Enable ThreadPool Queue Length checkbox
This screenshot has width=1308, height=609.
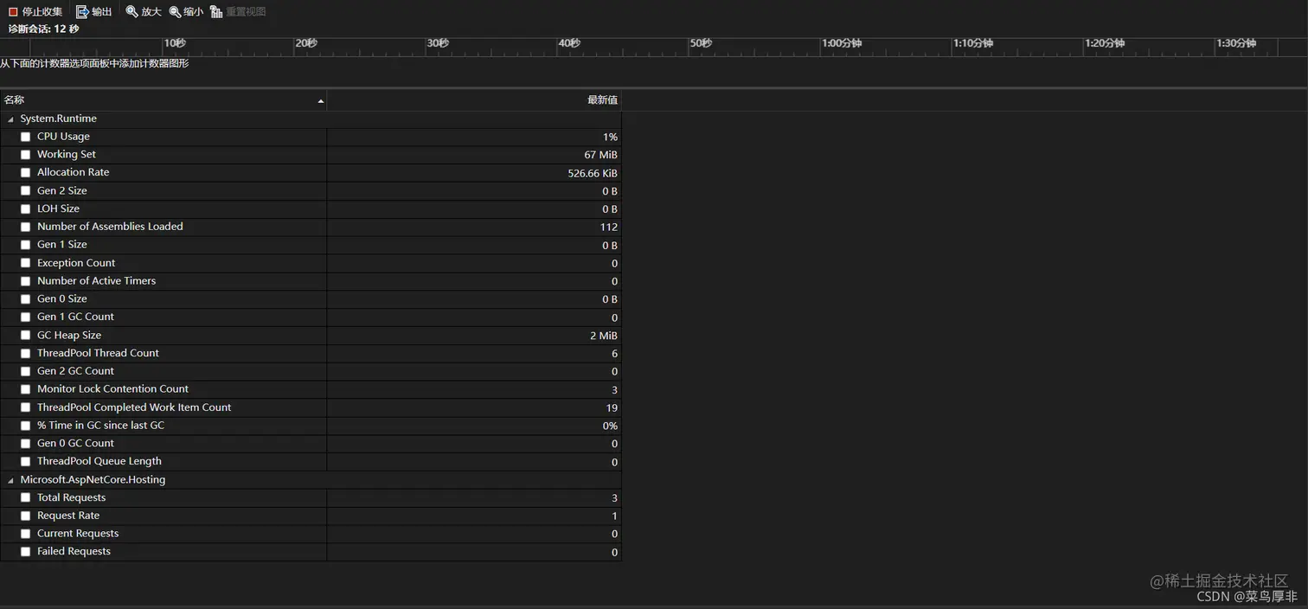click(25, 462)
